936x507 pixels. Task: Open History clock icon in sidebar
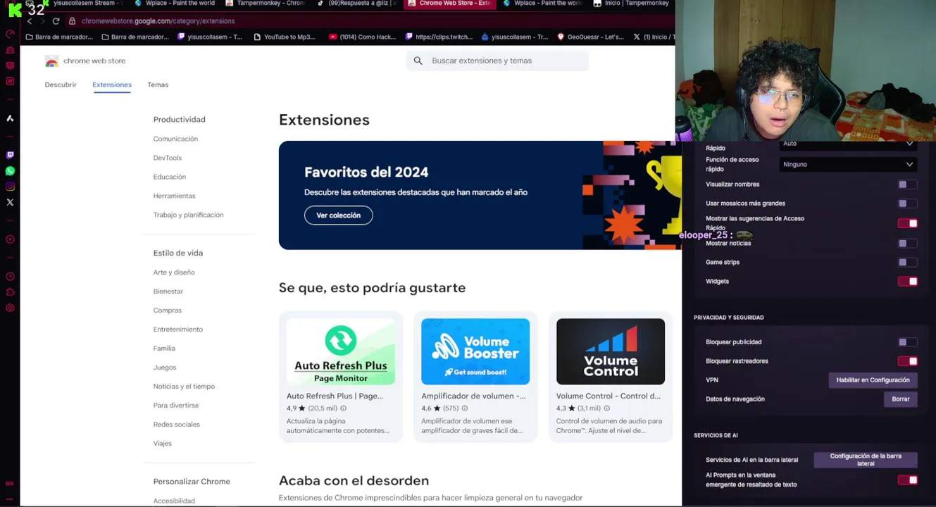point(10,277)
